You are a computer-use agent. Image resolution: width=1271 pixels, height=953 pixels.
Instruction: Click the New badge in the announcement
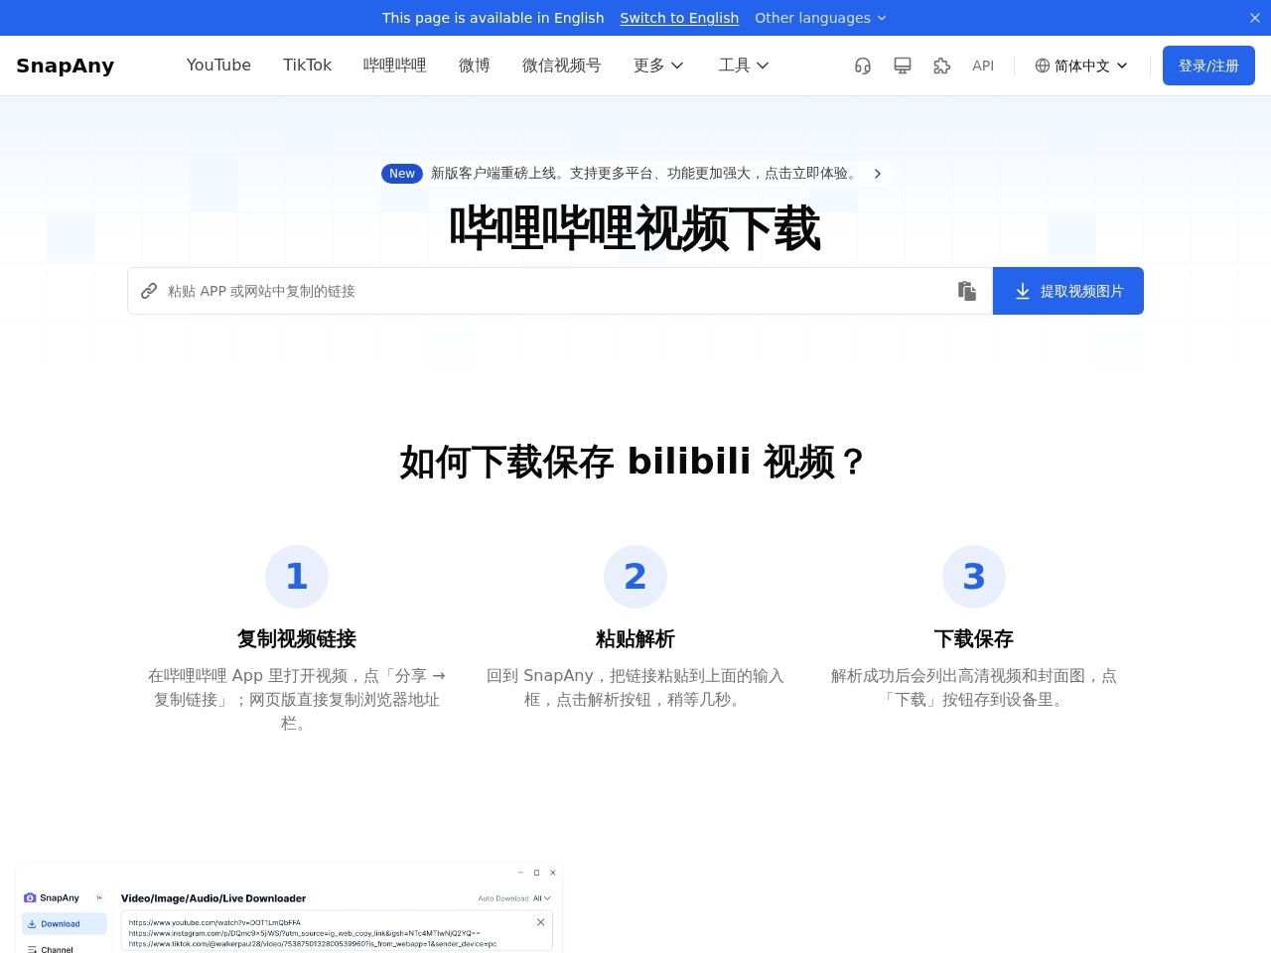click(402, 174)
